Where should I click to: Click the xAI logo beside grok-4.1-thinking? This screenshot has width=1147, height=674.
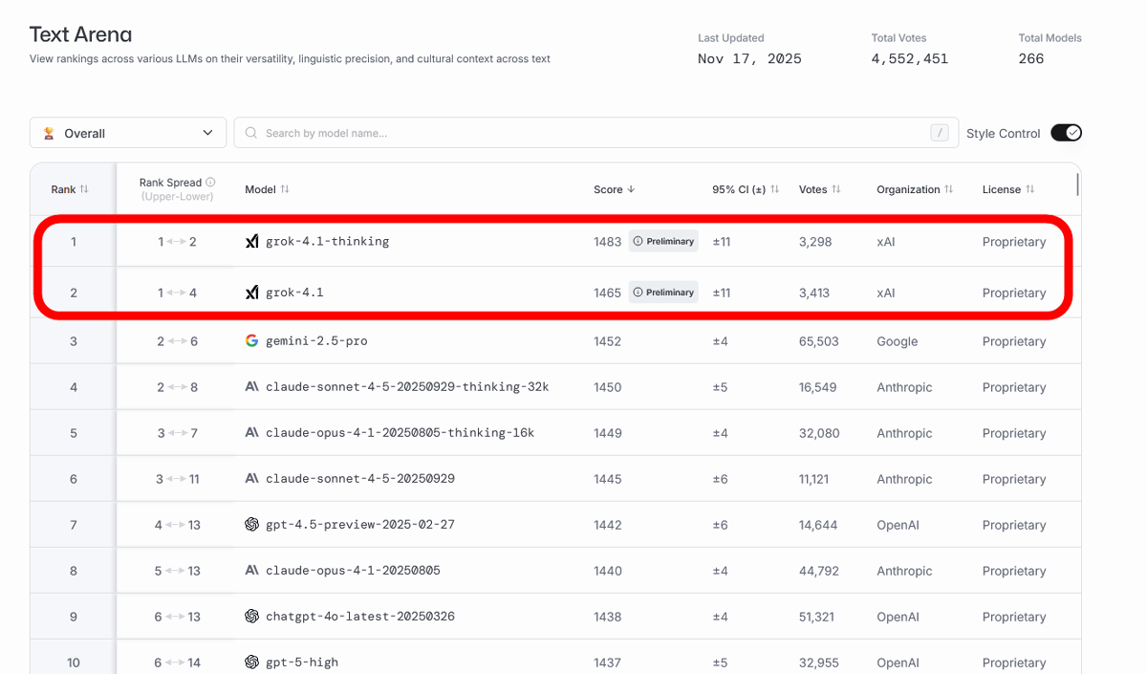point(252,242)
